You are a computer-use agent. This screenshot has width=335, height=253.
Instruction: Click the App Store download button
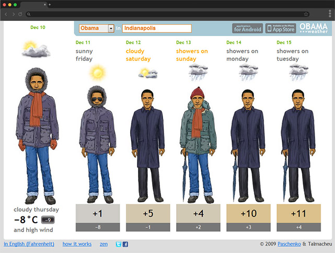click(281, 28)
